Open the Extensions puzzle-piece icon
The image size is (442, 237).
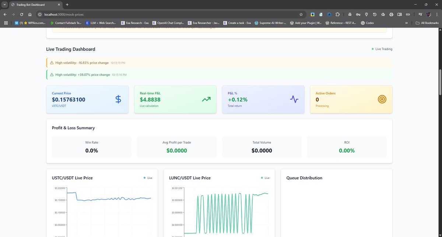pyautogui.click(x=337, y=14)
